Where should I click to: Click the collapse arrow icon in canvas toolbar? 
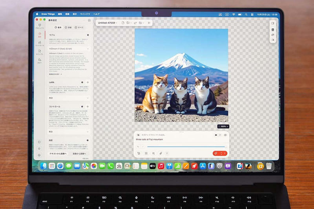click(149, 23)
